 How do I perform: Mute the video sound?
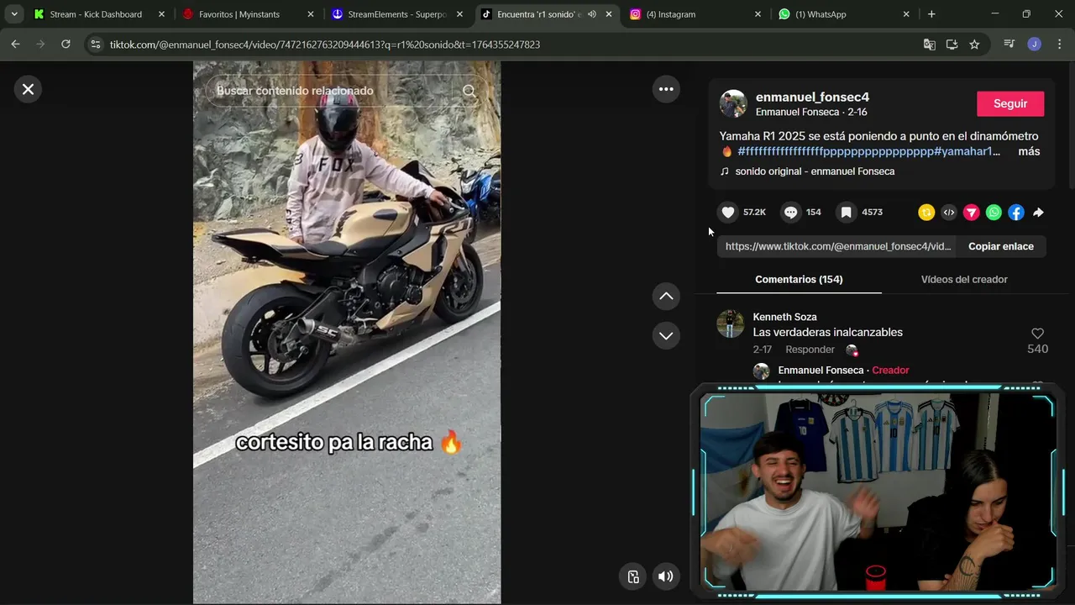[665, 576]
